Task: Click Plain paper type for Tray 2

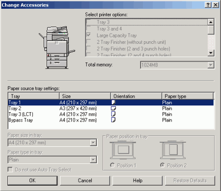Action: pyautogui.click(x=167, y=108)
